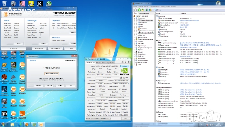Viewport: 225px width, 127px height.
Task: Click the Futuremark orange logo in 3DMark
Action: point(6,14)
